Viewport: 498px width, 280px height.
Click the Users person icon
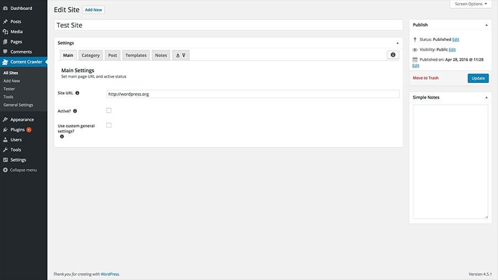click(5, 140)
